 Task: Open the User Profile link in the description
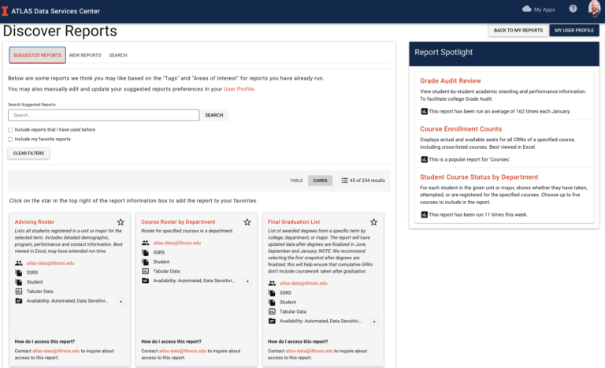click(239, 89)
